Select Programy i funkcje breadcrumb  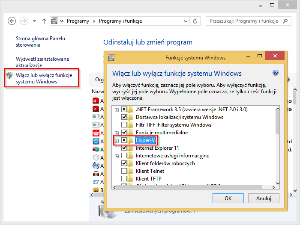[x=120, y=21]
